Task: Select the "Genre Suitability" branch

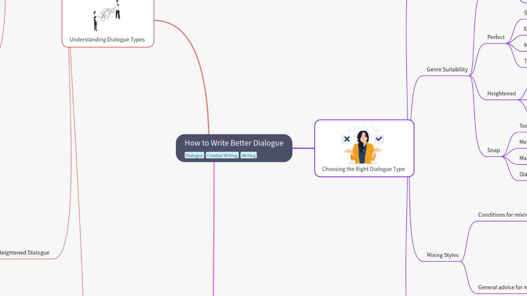Action: pyautogui.click(x=447, y=69)
